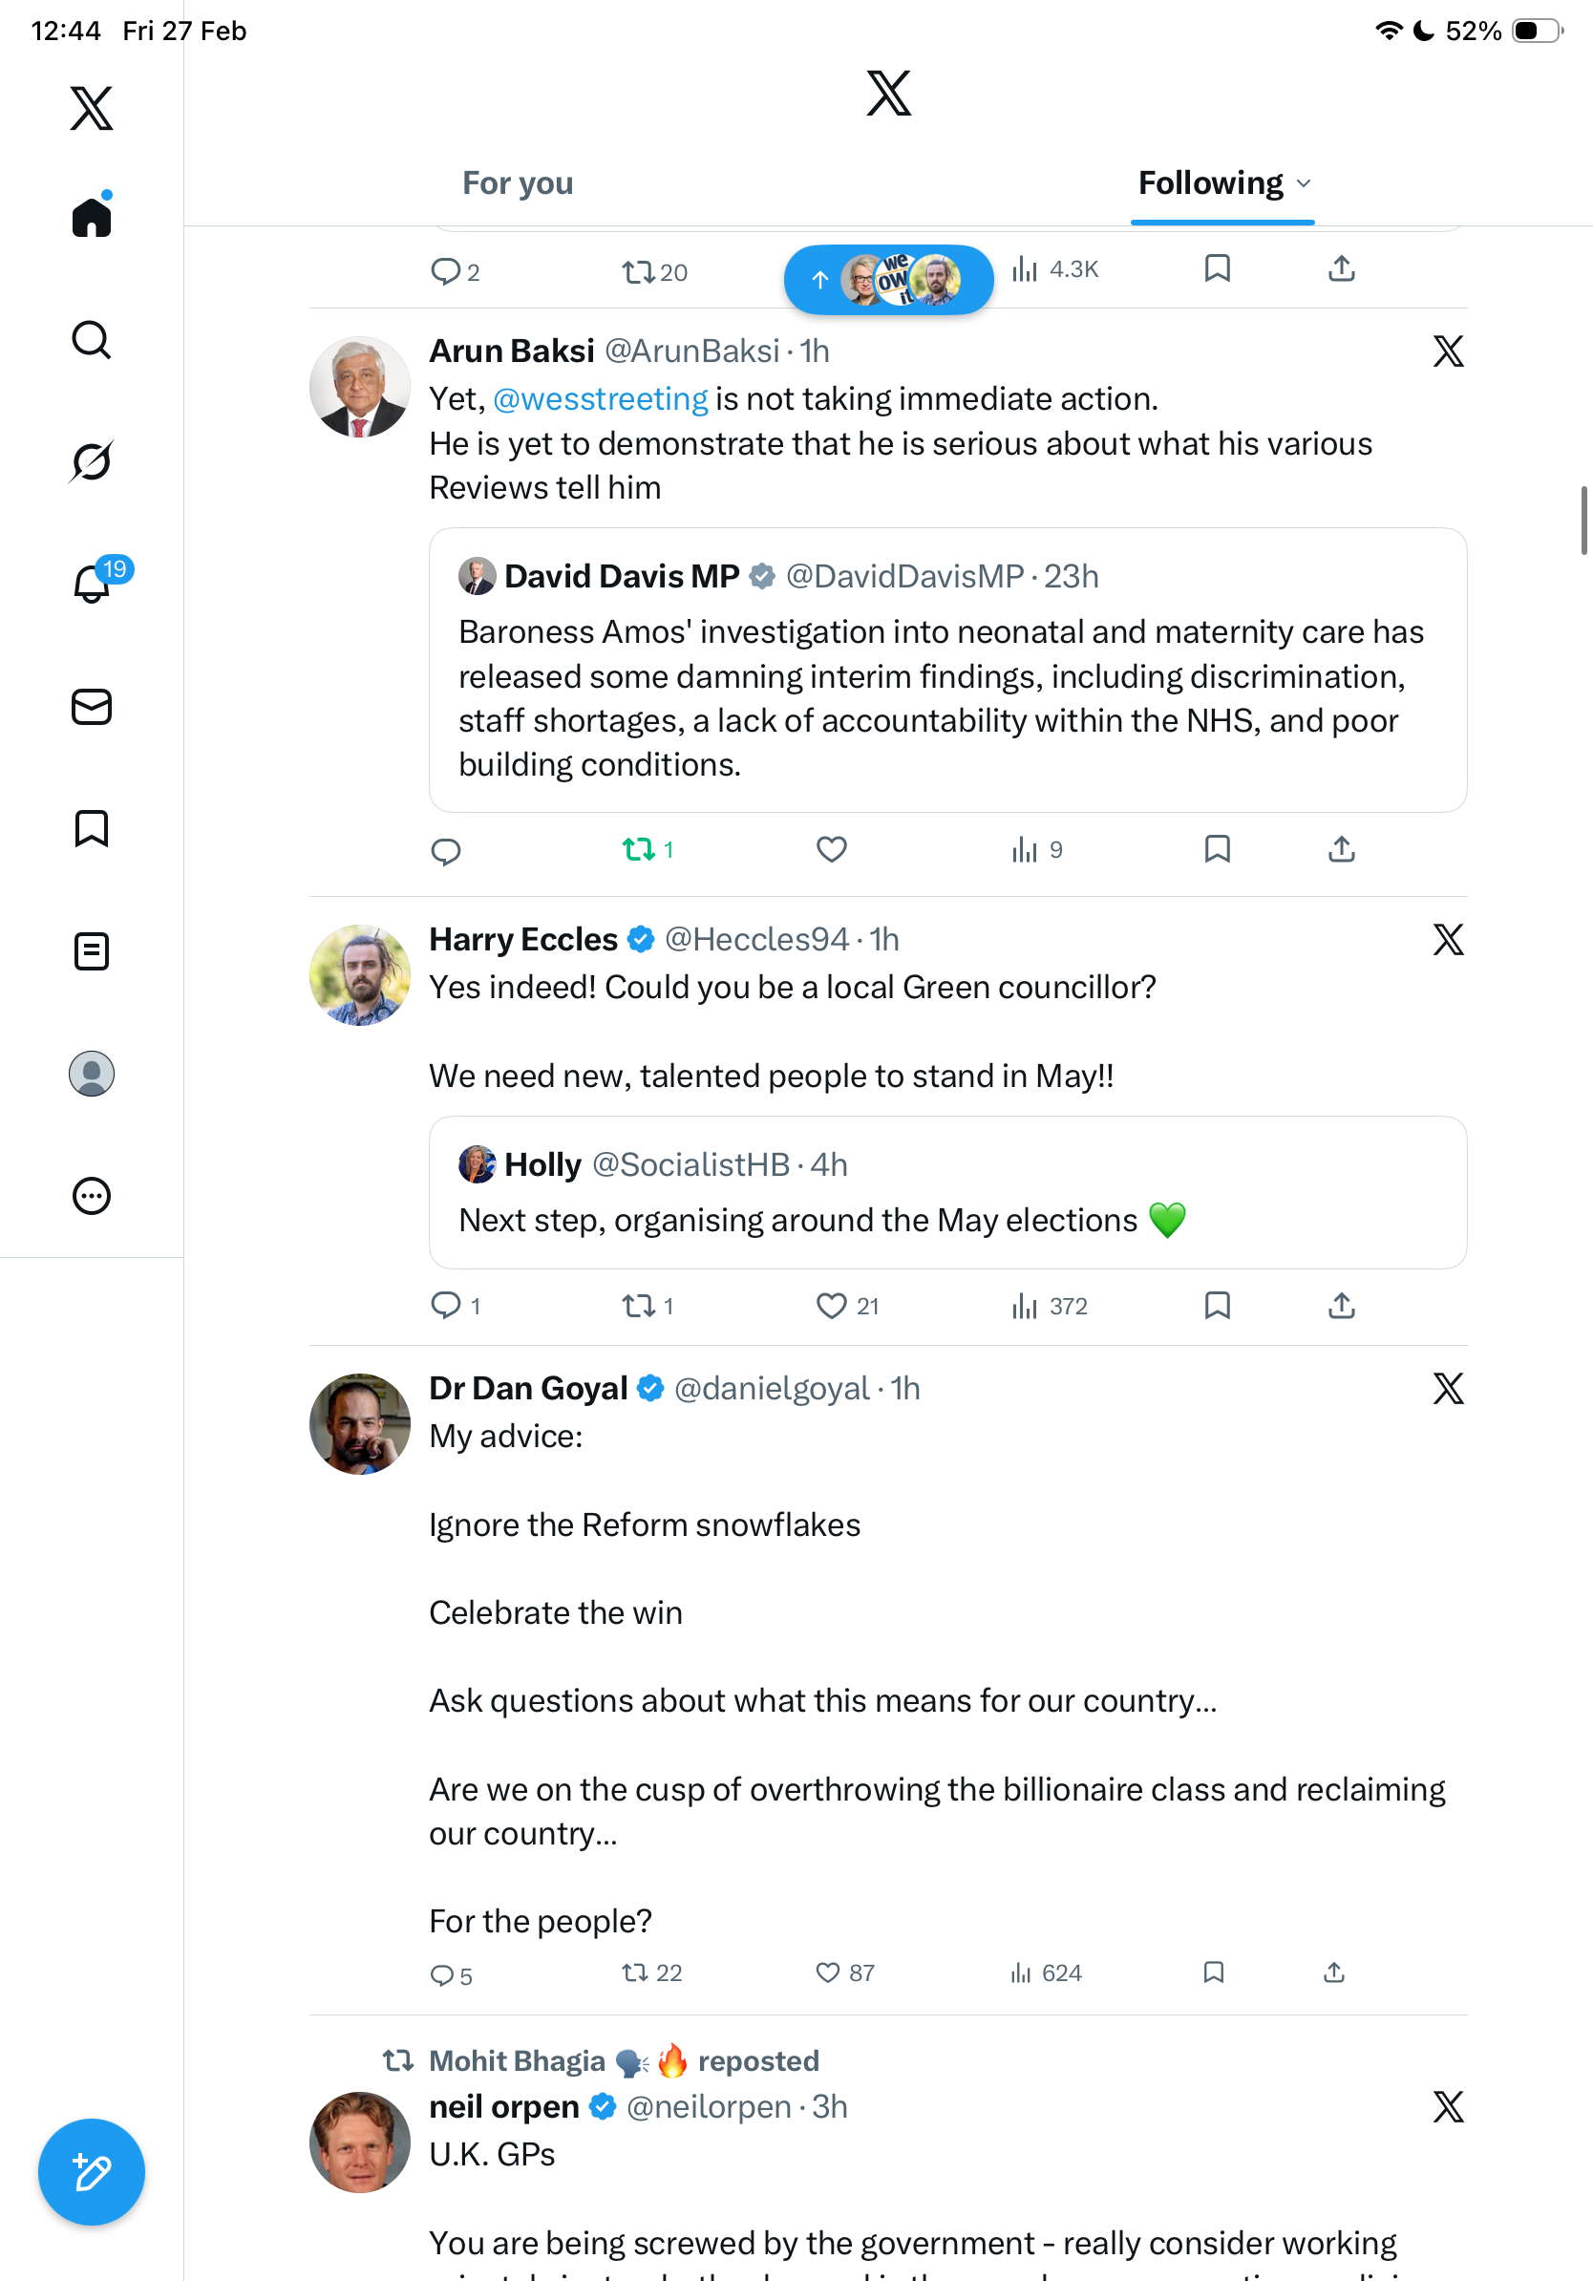This screenshot has height=2281, width=1593.
Task: Open the More options circle icon
Action: coord(92,1195)
